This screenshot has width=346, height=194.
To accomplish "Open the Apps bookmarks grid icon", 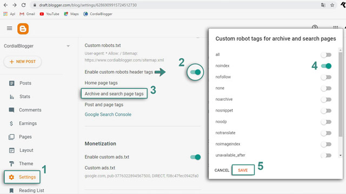I will pyautogui.click(x=5, y=14).
